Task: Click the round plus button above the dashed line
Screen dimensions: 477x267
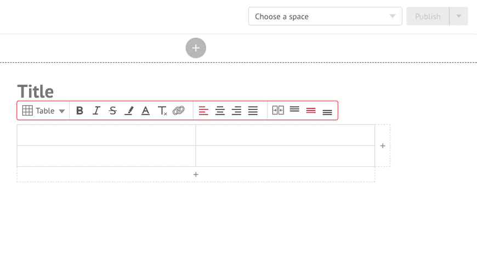Action: click(196, 48)
